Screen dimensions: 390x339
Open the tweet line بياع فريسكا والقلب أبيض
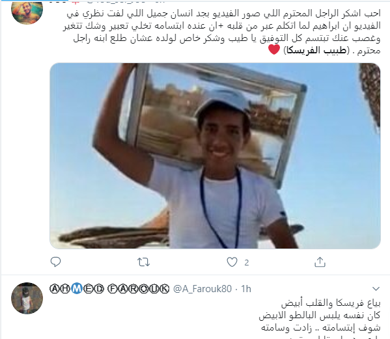(x=331, y=303)
